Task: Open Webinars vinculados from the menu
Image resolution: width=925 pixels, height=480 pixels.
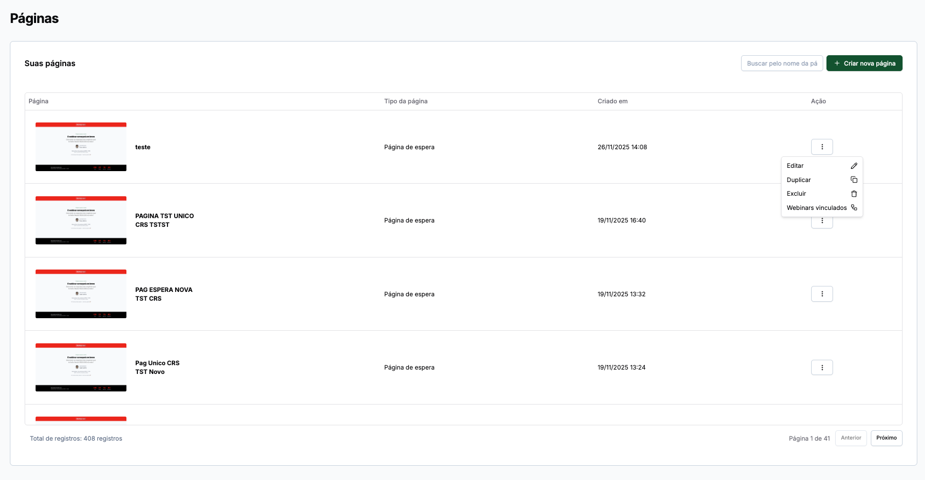Action: click(817, 208)
